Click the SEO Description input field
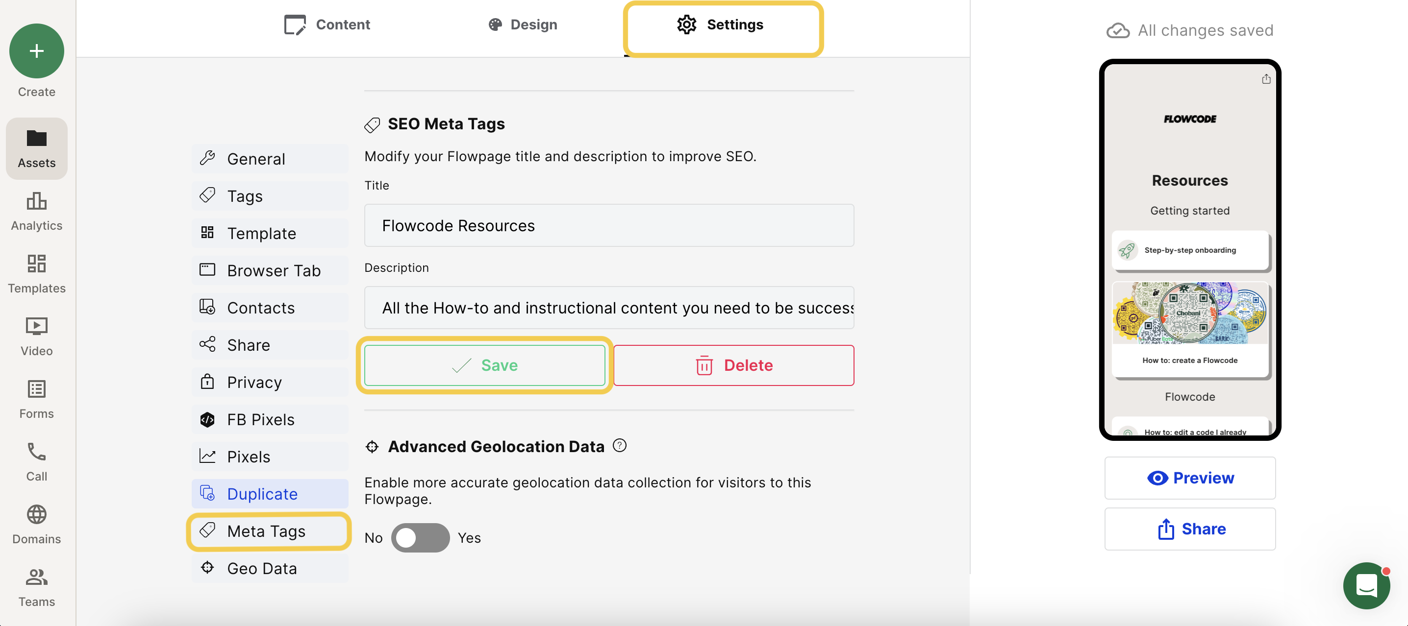 click(609, 308)
